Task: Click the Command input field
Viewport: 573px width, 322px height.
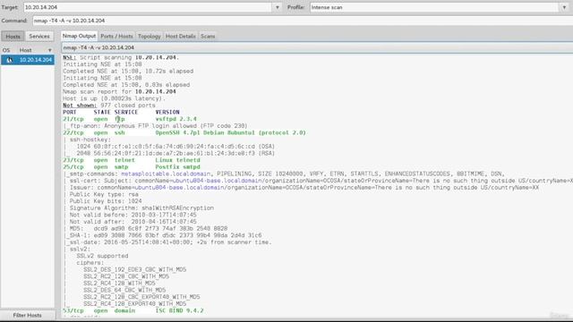Action: click(303, 21)
